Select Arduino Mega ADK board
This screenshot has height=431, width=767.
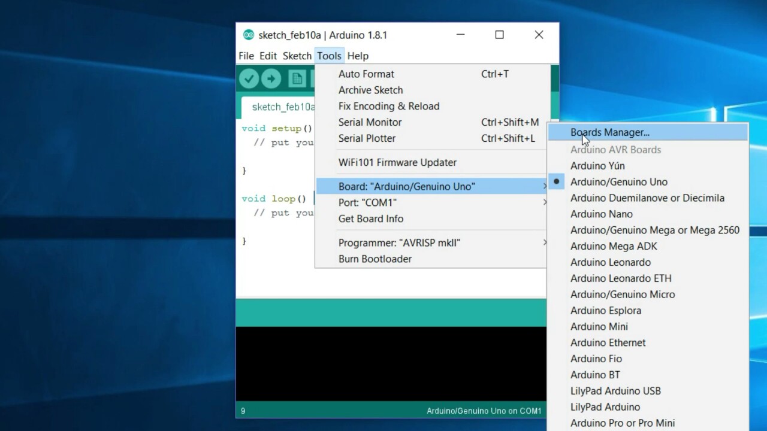[648, 247]
